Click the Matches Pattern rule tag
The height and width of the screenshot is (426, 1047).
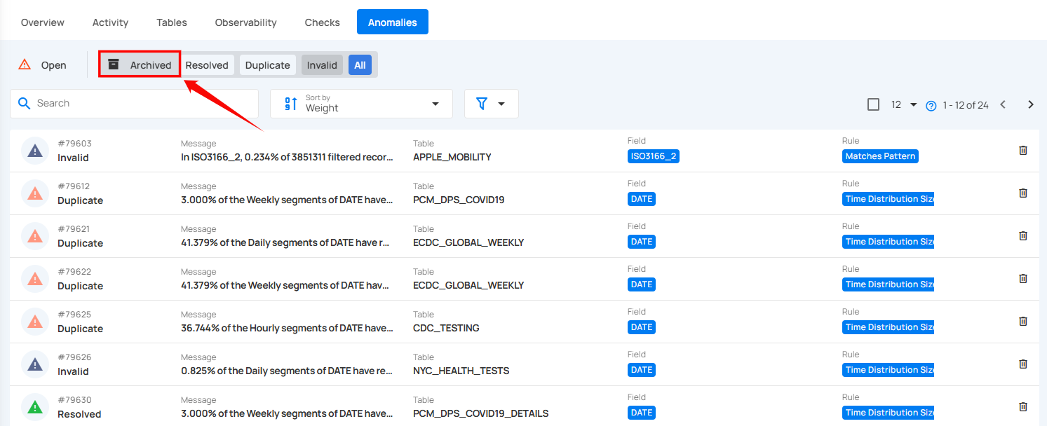tap(880, 156)
